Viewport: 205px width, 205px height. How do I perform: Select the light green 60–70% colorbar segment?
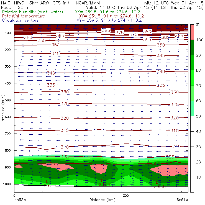click(192, 93)
